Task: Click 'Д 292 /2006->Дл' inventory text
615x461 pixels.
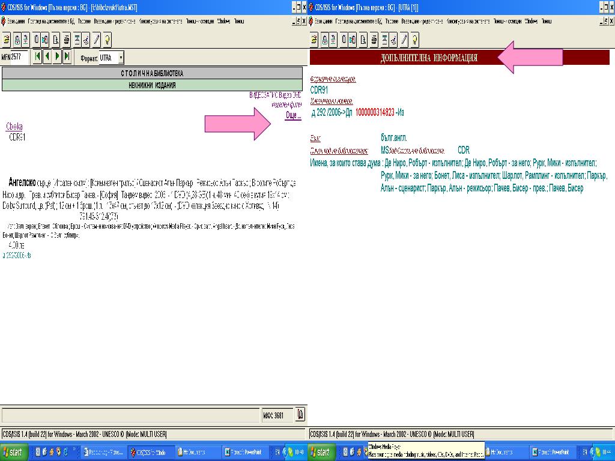Action: pyautogui.click(x=332, y=113)
